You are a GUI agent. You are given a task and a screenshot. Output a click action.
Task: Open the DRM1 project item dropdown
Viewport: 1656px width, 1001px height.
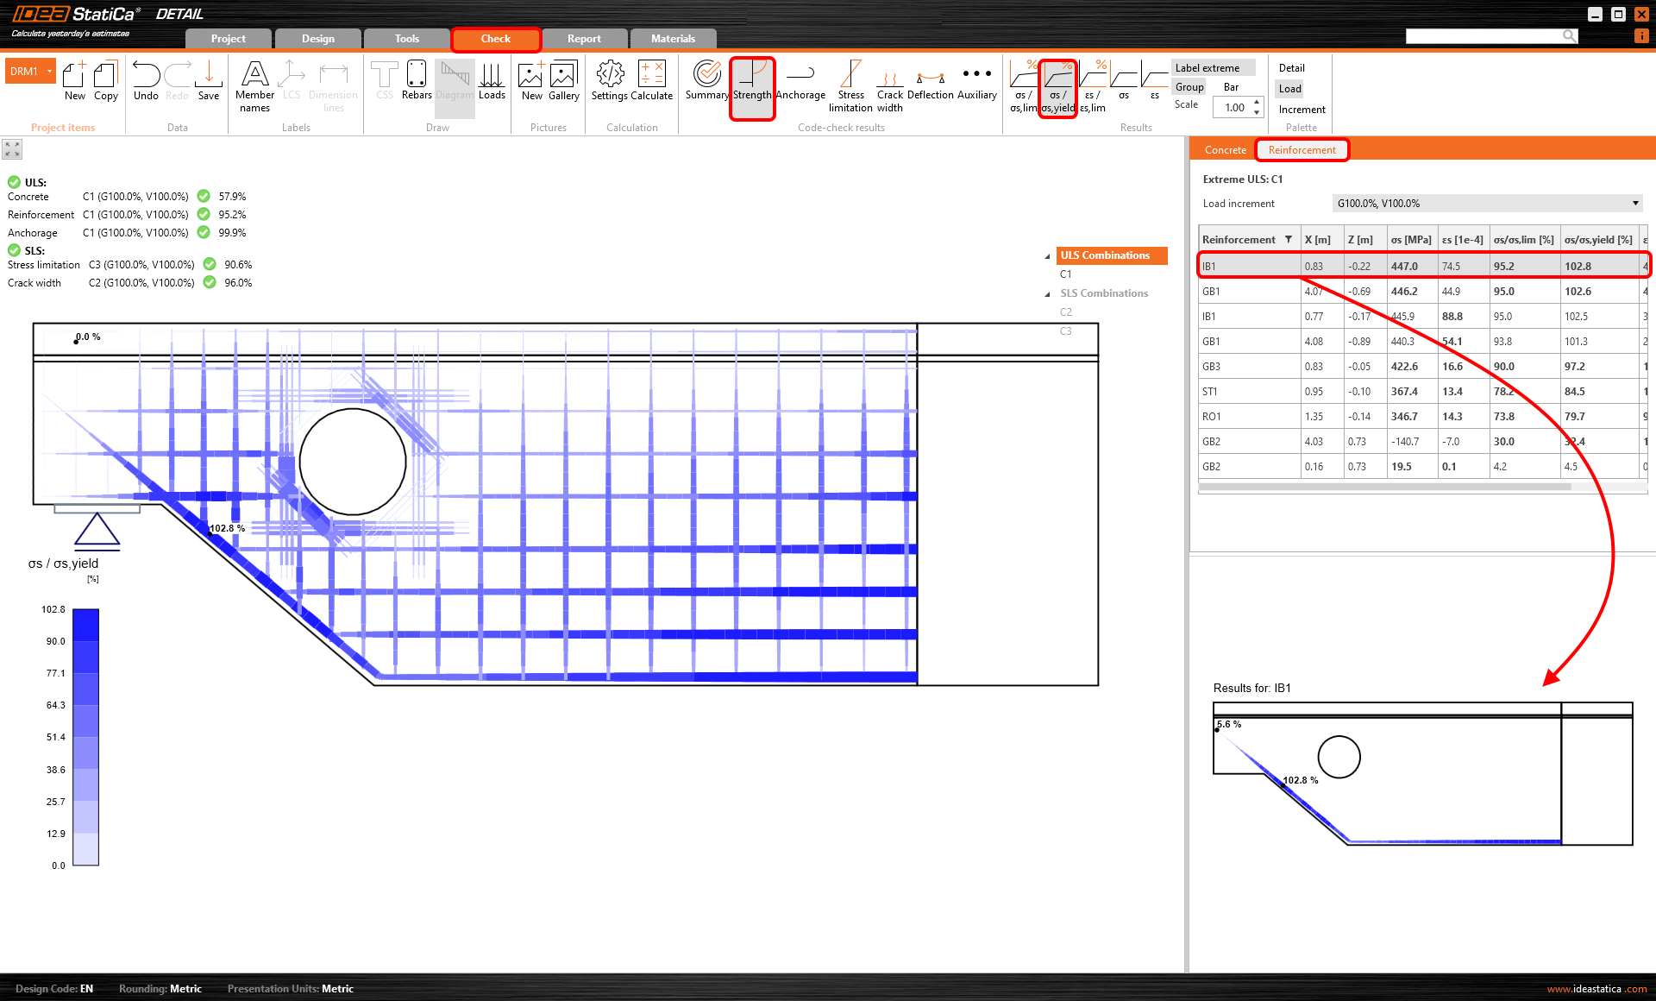50,72
